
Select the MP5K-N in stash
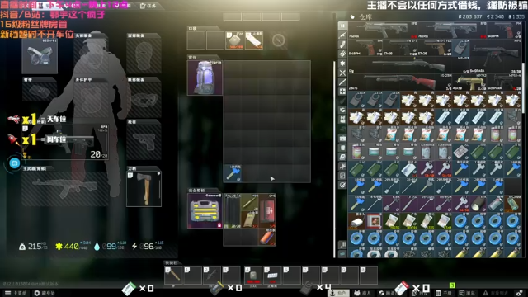[504, 82]
